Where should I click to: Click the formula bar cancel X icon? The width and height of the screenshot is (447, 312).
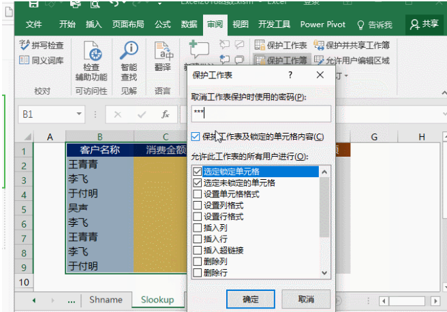(x=117, y=114)
